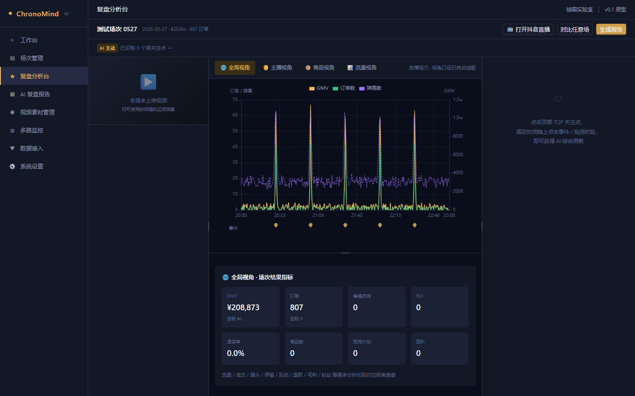Click the event marker between 21:06 and 21:40
The height and width of the screenshot is (396, 635).
345,225
